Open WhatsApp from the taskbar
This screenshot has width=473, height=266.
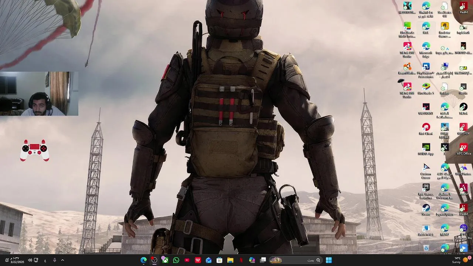pos(176,260)
